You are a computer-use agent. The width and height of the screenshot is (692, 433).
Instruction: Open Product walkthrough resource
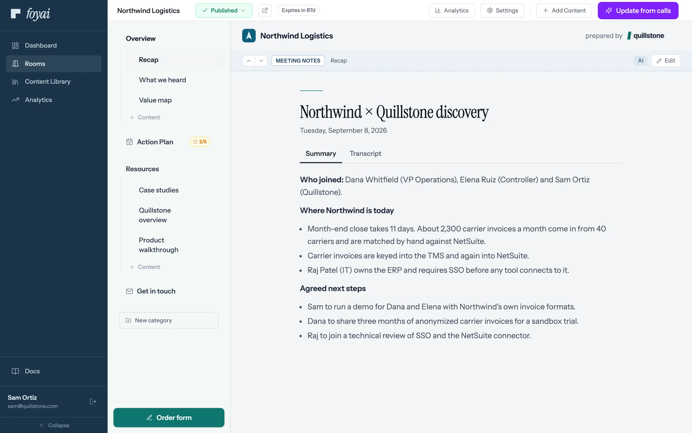[175, 245]
